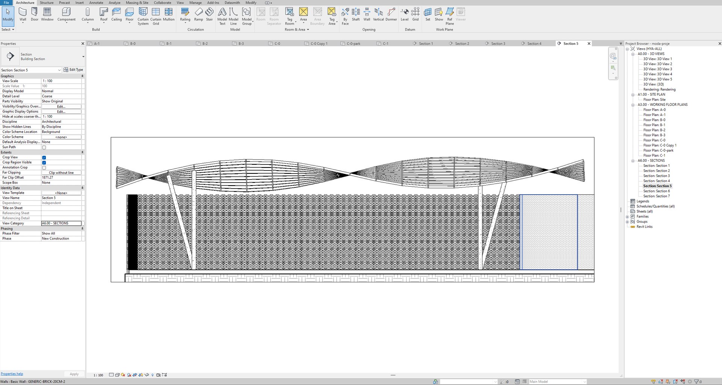This screenshot has width=722, height=385.
Task: Open Floor Plan: B-2 in Project Browser
Action: (x=654, y=130)
